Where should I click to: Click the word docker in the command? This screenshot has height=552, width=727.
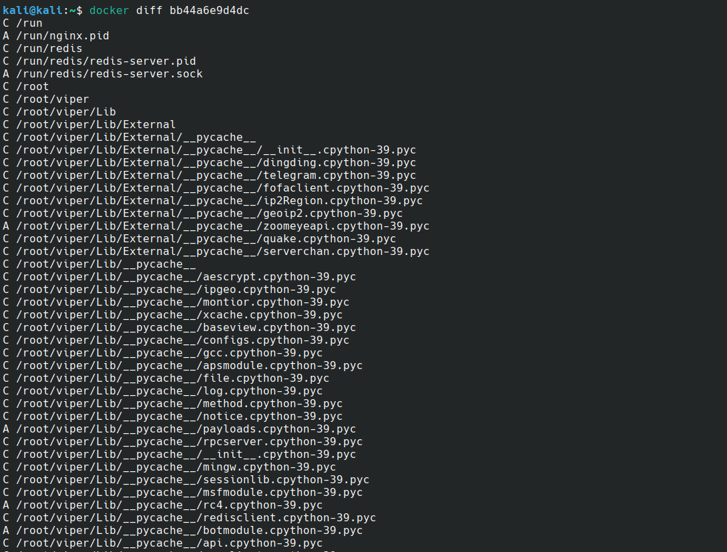[x=109, y=10]
